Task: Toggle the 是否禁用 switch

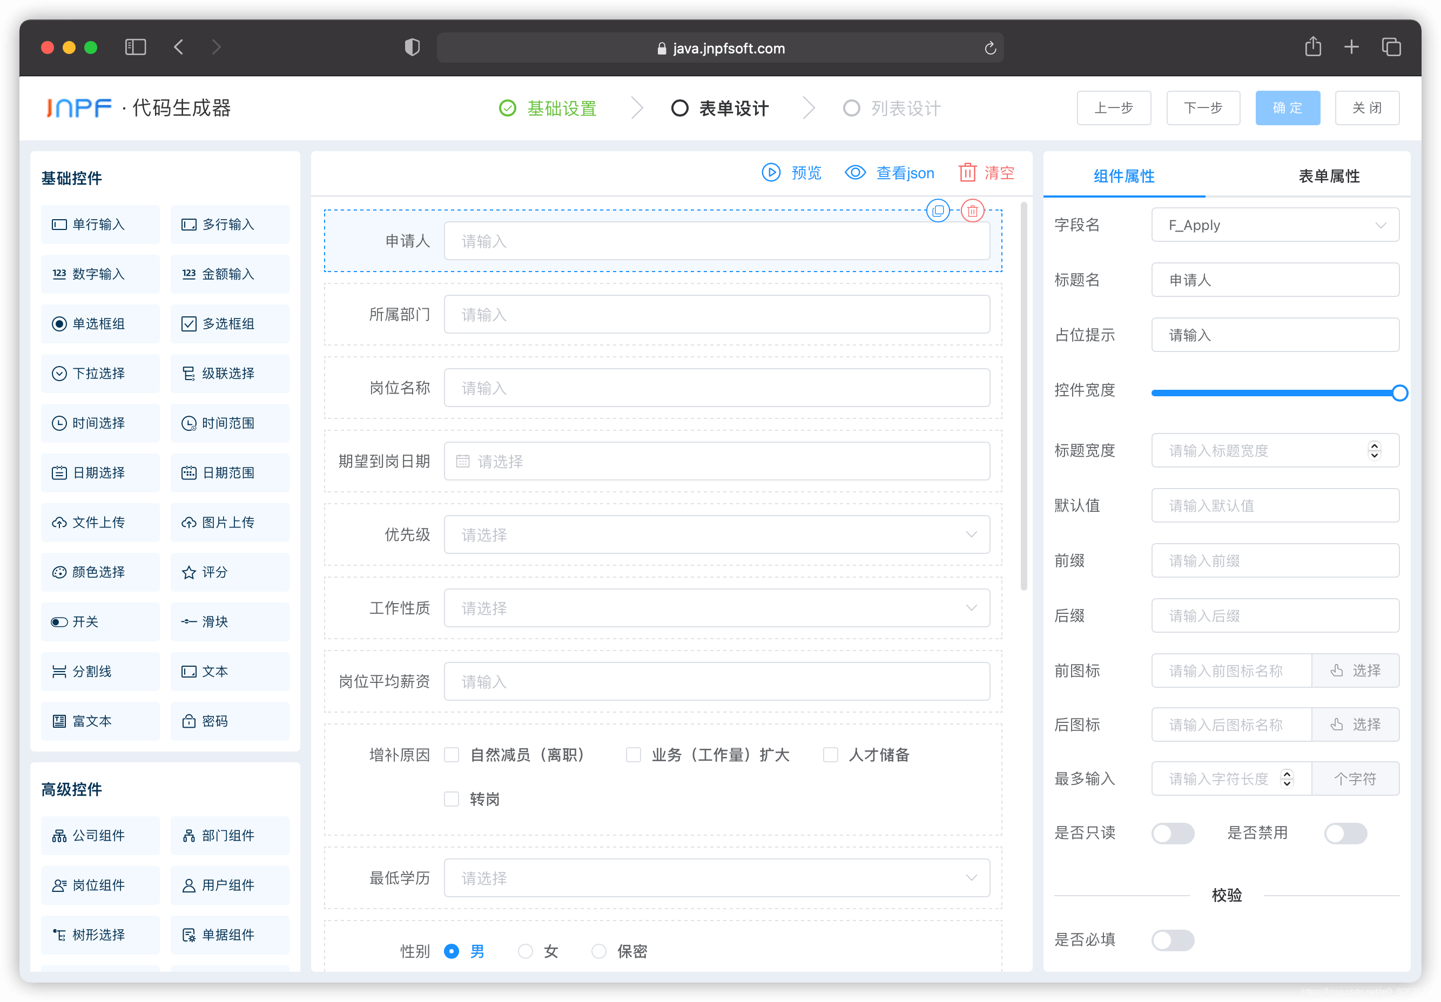Action: click(1345, 833)
